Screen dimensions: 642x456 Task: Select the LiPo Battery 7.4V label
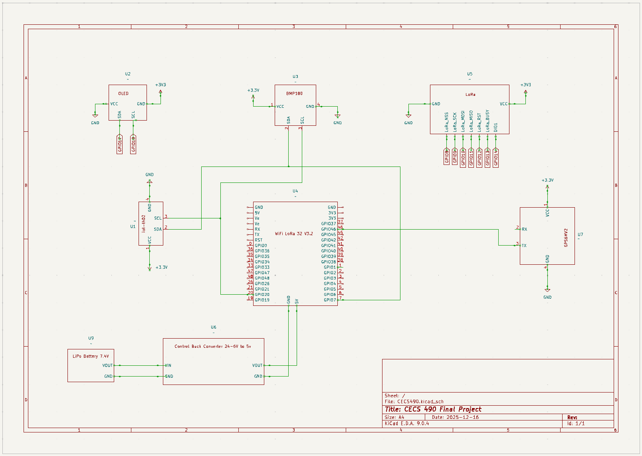click(x=91, y=356)
